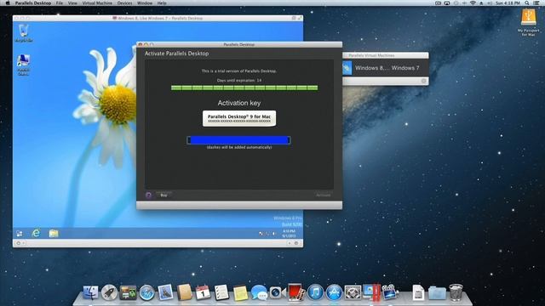545x306 pixels.
Task: Click the trial days remaining progress bar
Action: (x=244, y=88)
